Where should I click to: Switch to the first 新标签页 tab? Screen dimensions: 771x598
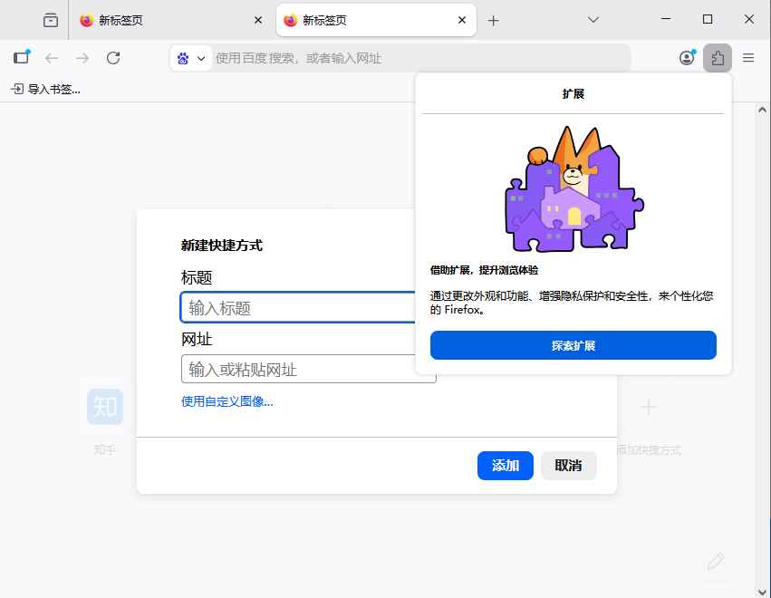point(170,20)
